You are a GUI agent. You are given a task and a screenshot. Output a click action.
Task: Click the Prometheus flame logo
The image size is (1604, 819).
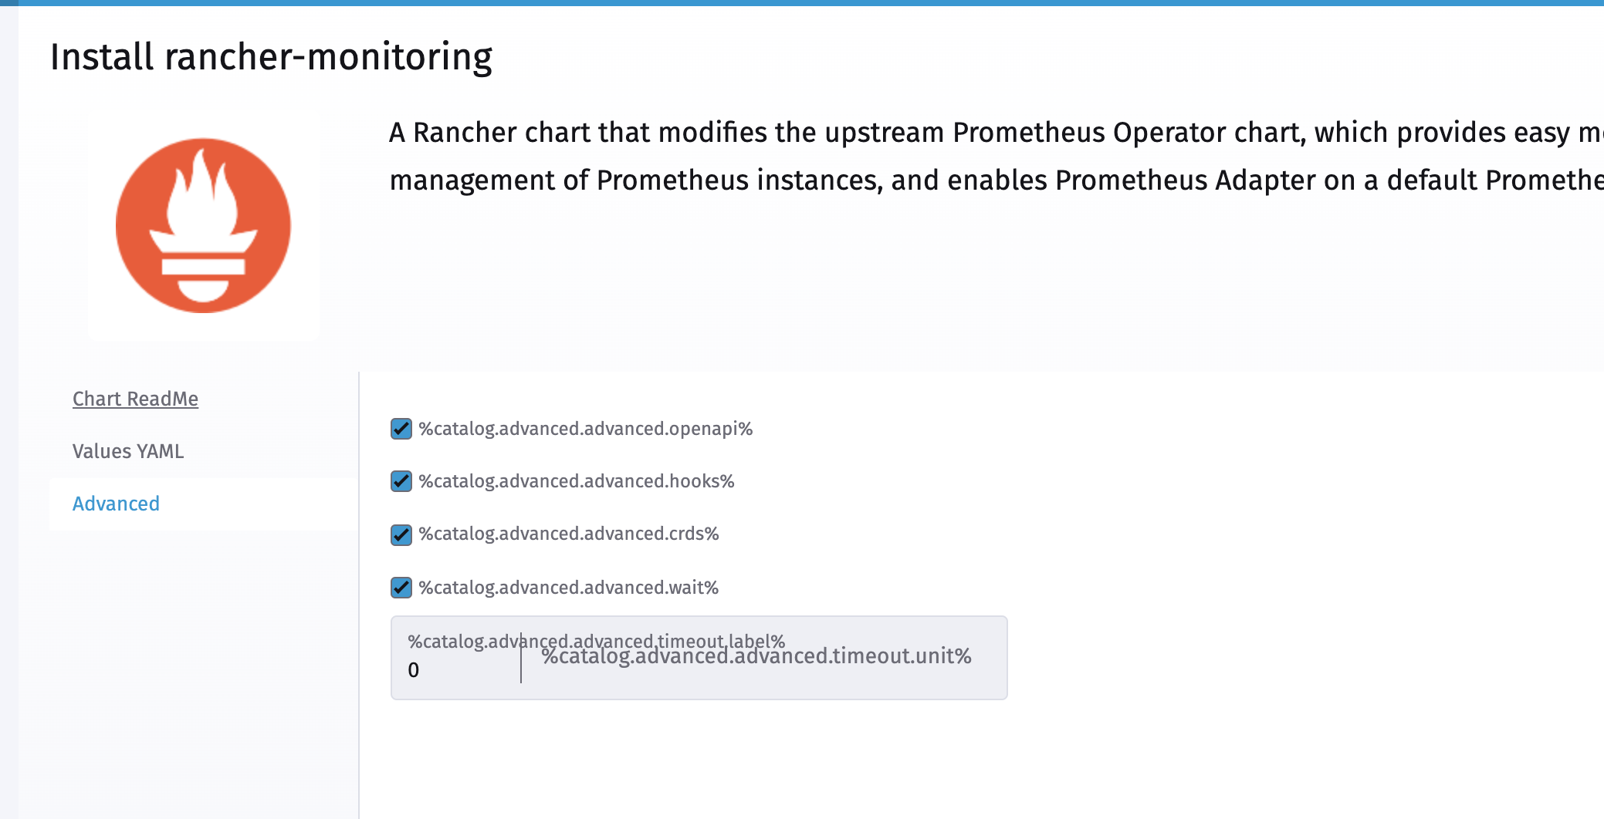pyautogui.click(x=203, y=224)
